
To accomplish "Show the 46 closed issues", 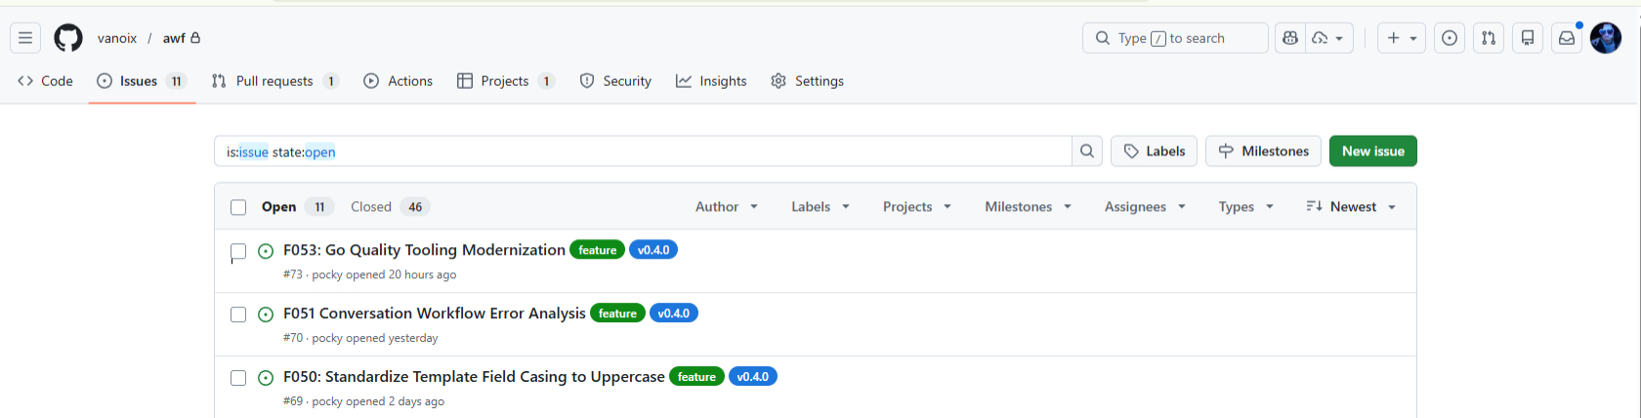I will [390, 207].
